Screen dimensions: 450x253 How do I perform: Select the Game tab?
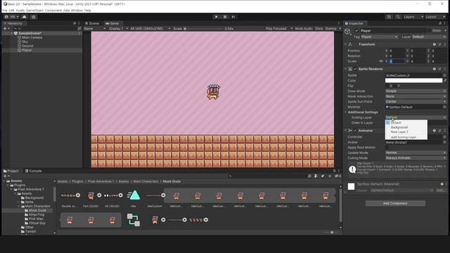(x=112, y=23)
